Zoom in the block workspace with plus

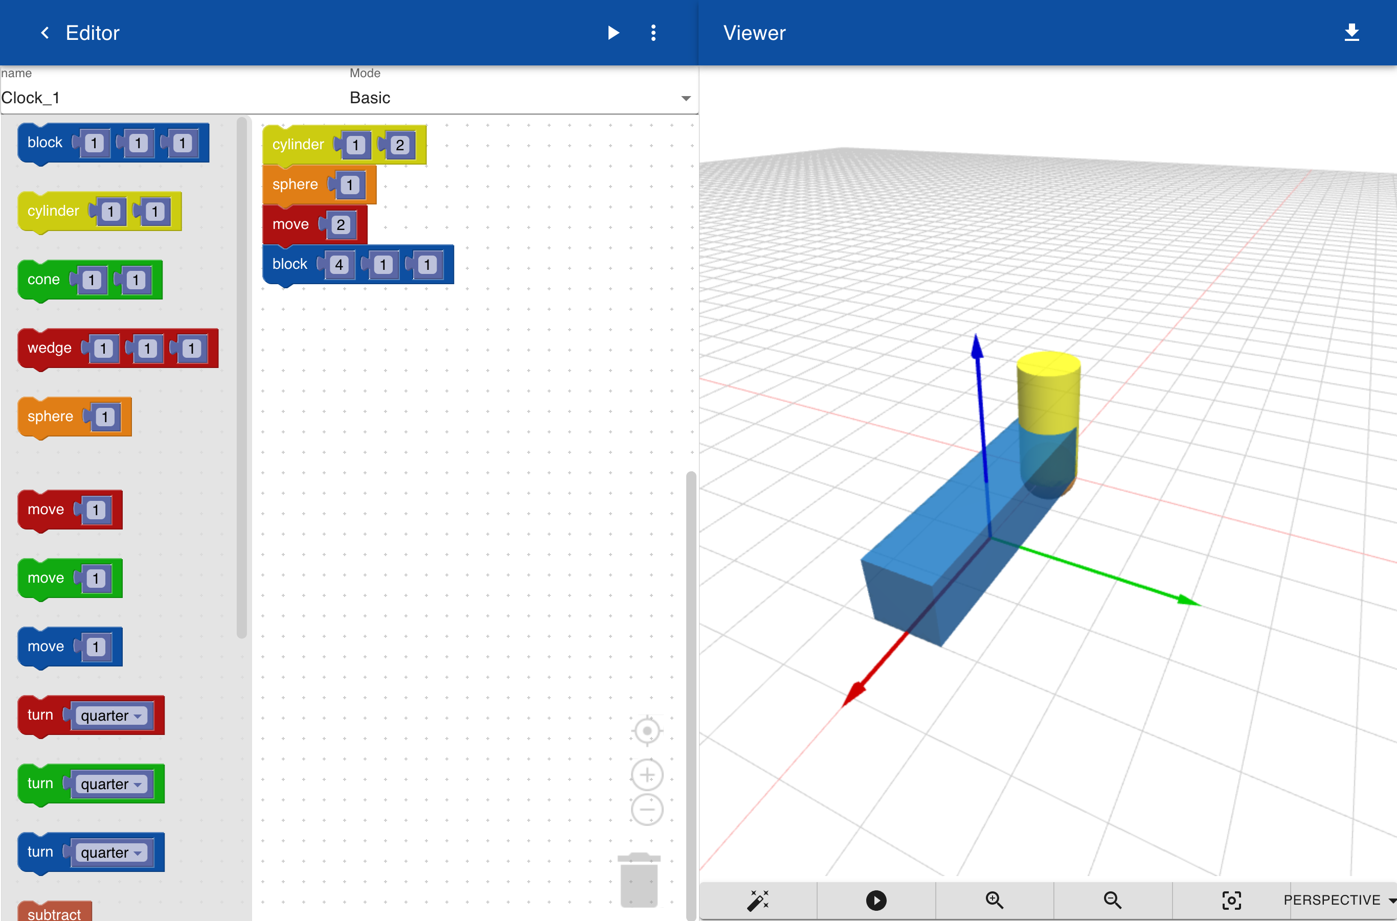(647, 775)
